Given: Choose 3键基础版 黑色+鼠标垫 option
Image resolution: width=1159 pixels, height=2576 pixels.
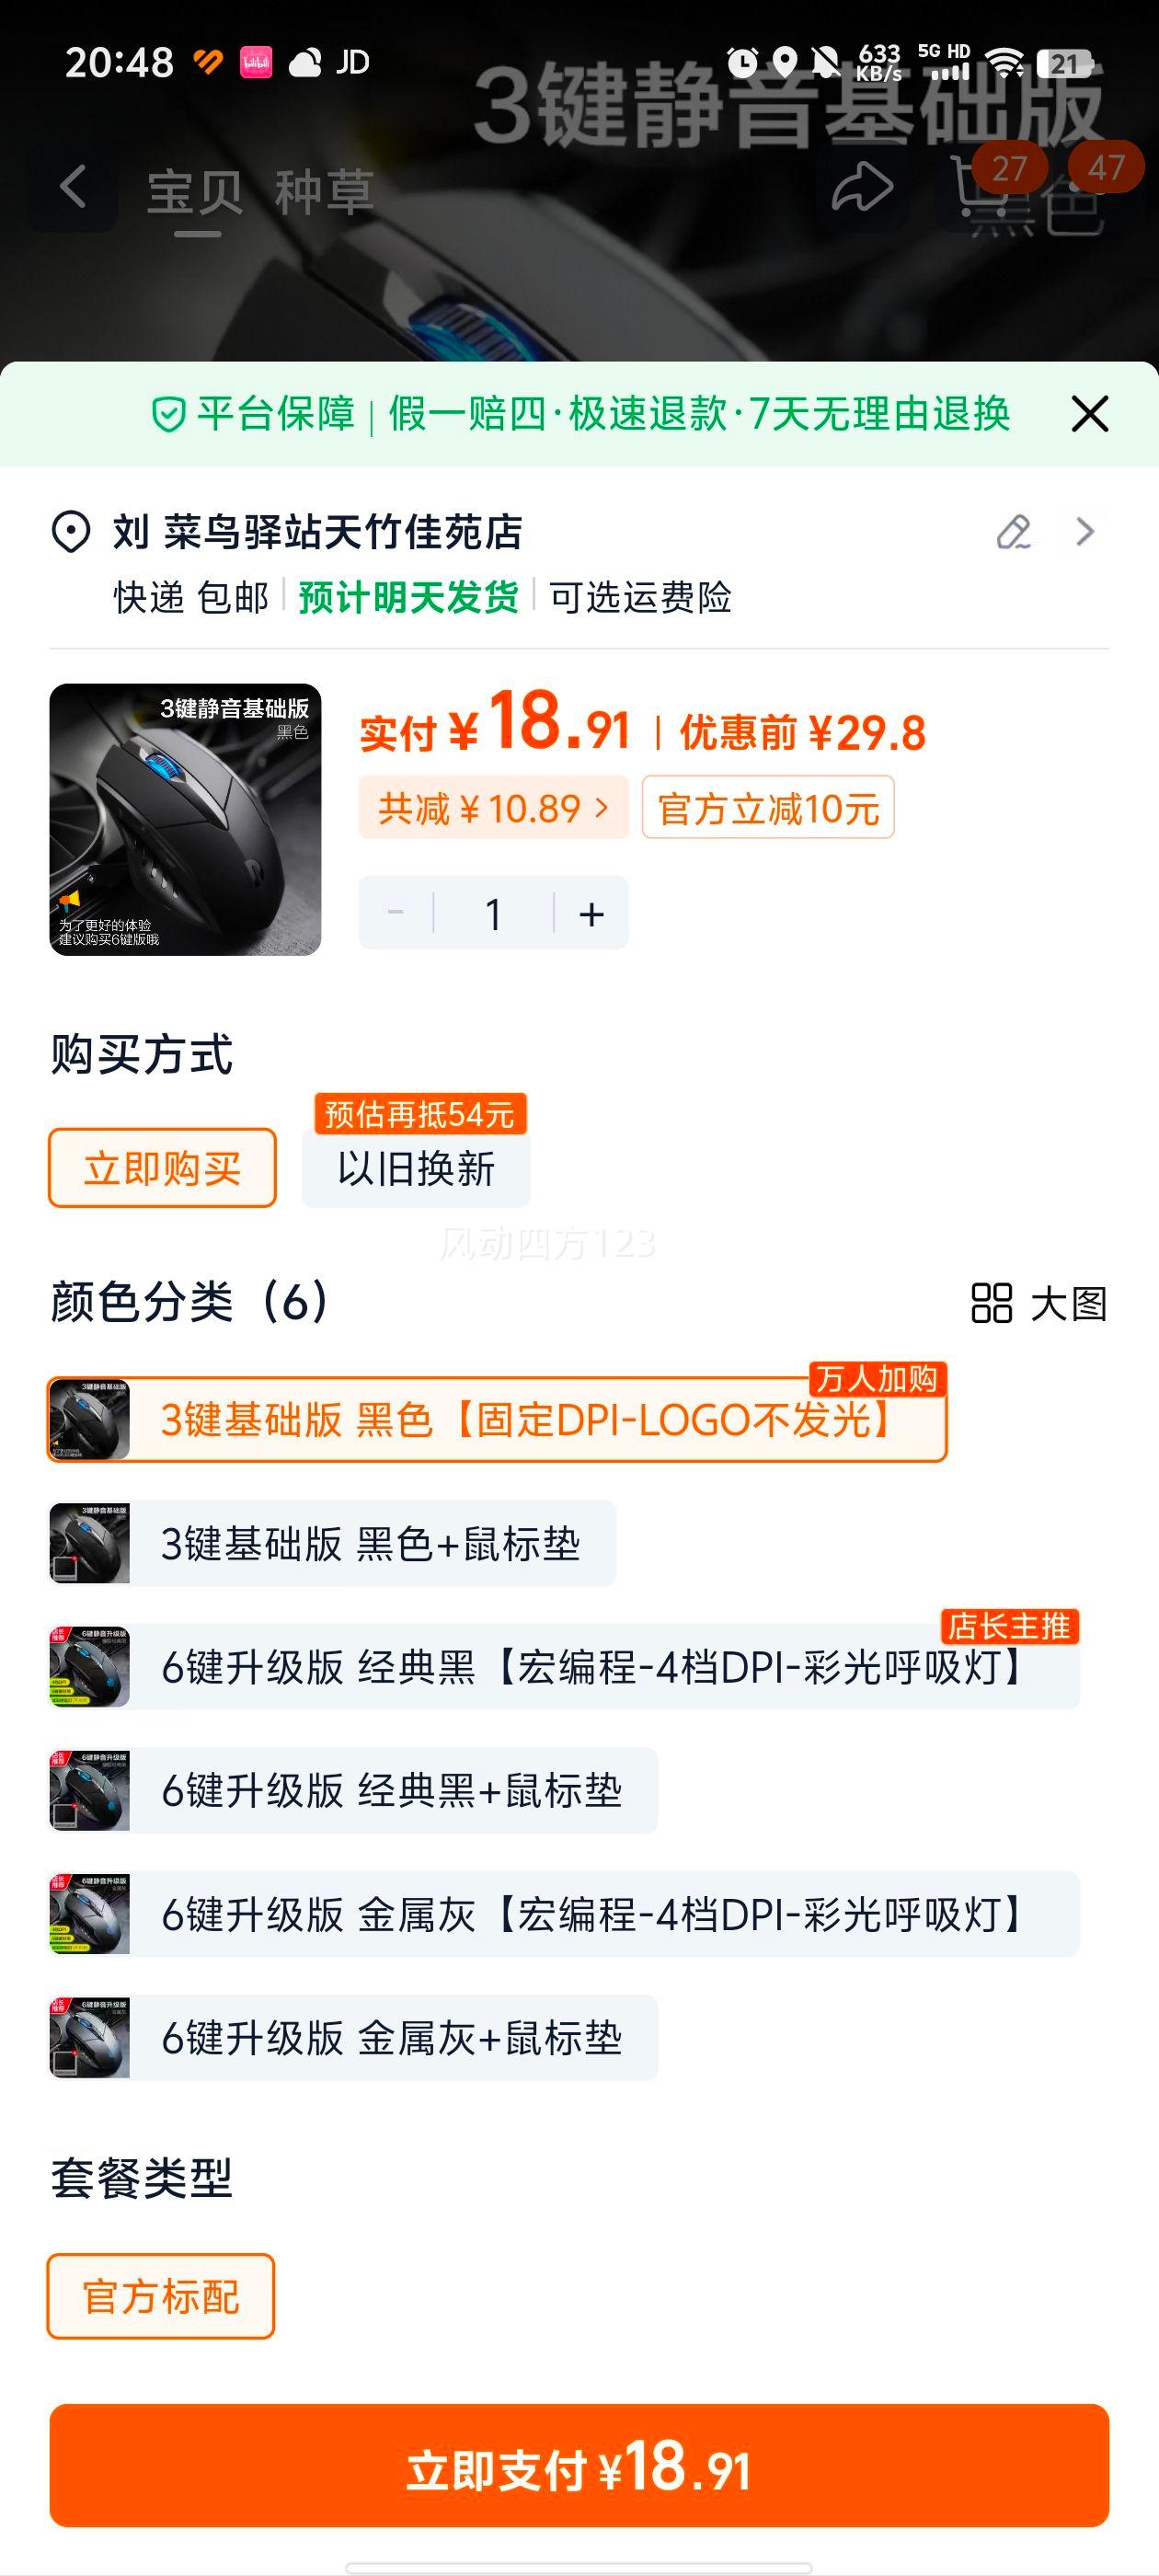Looking at the screenshot, I should (x=333, y=1544).
